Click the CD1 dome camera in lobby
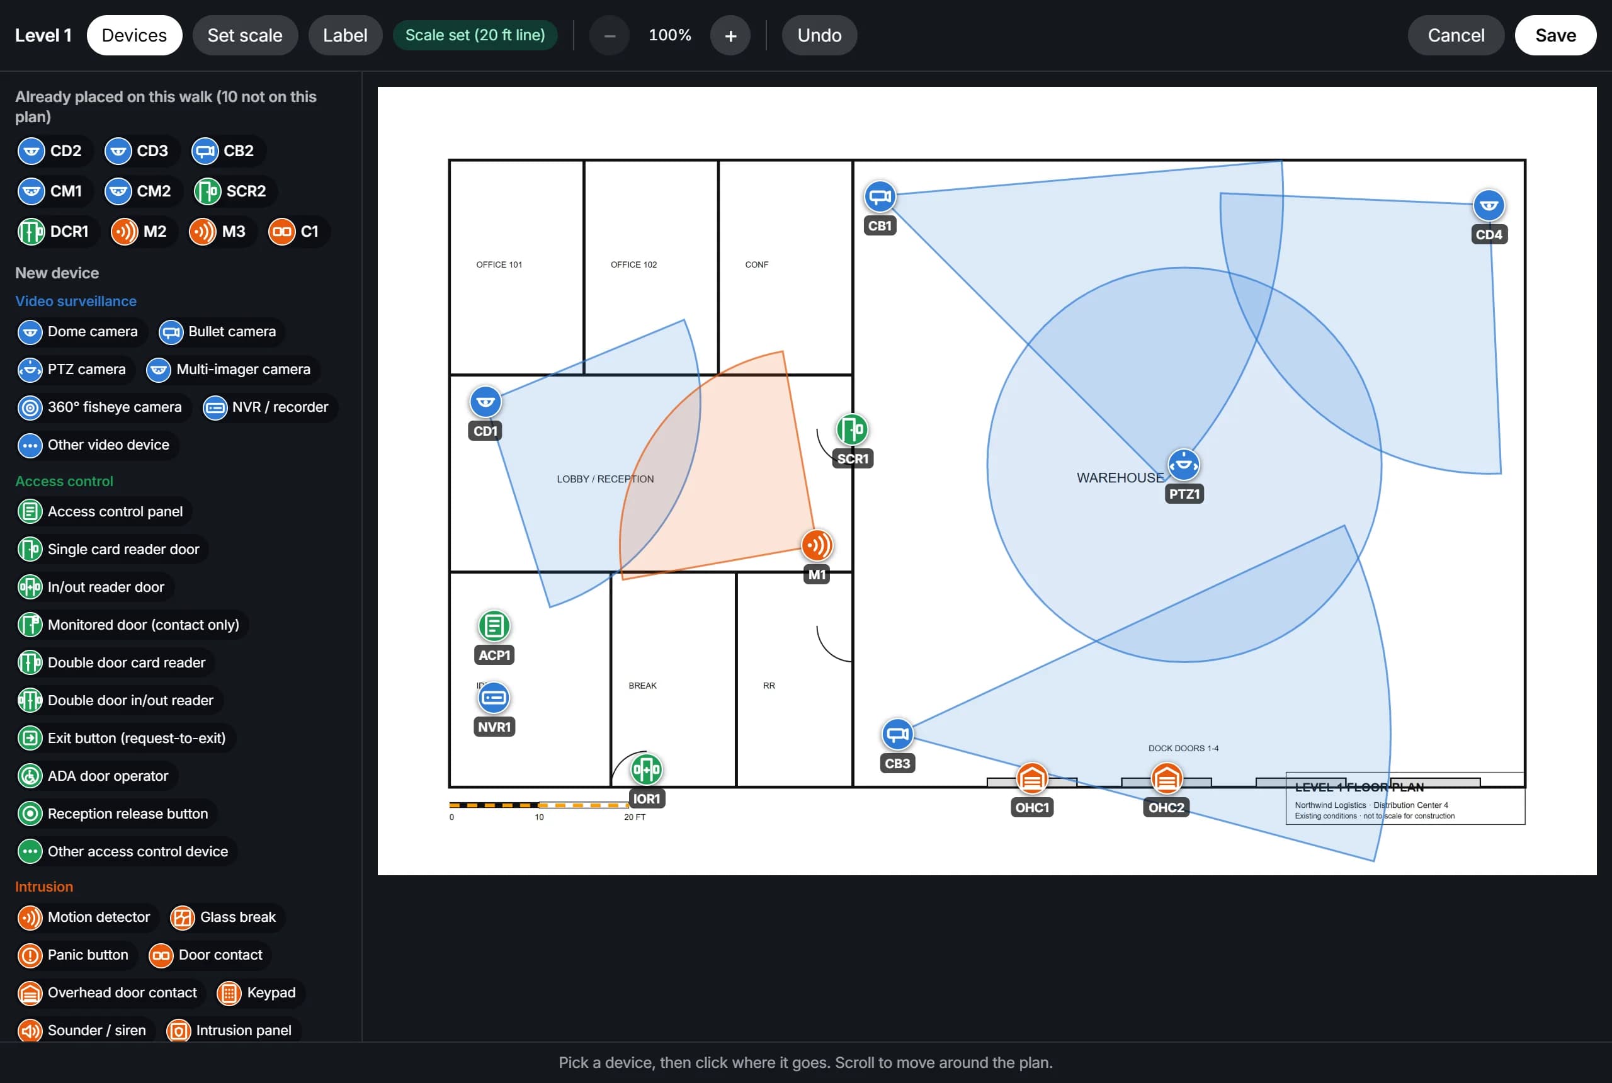Viewport: 1612px width, 1083px height. pyautogui.click(x=485, y=402)
